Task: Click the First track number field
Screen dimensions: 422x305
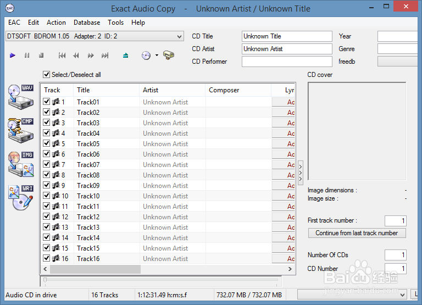Action: [396, 221]
